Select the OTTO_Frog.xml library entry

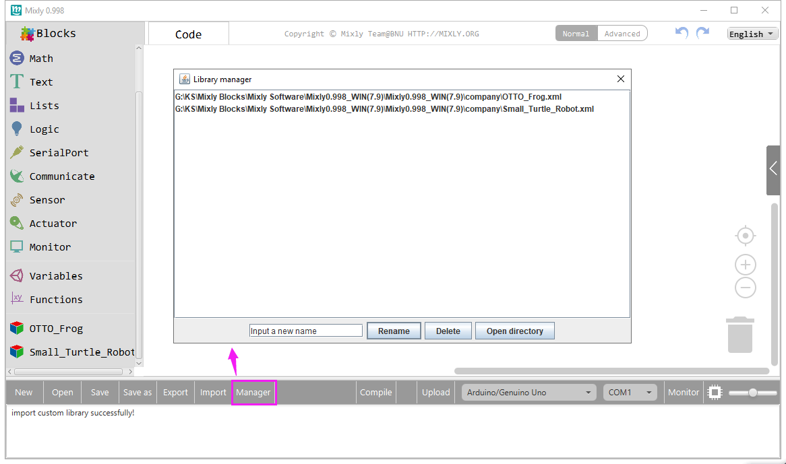(x=369, y=96)
